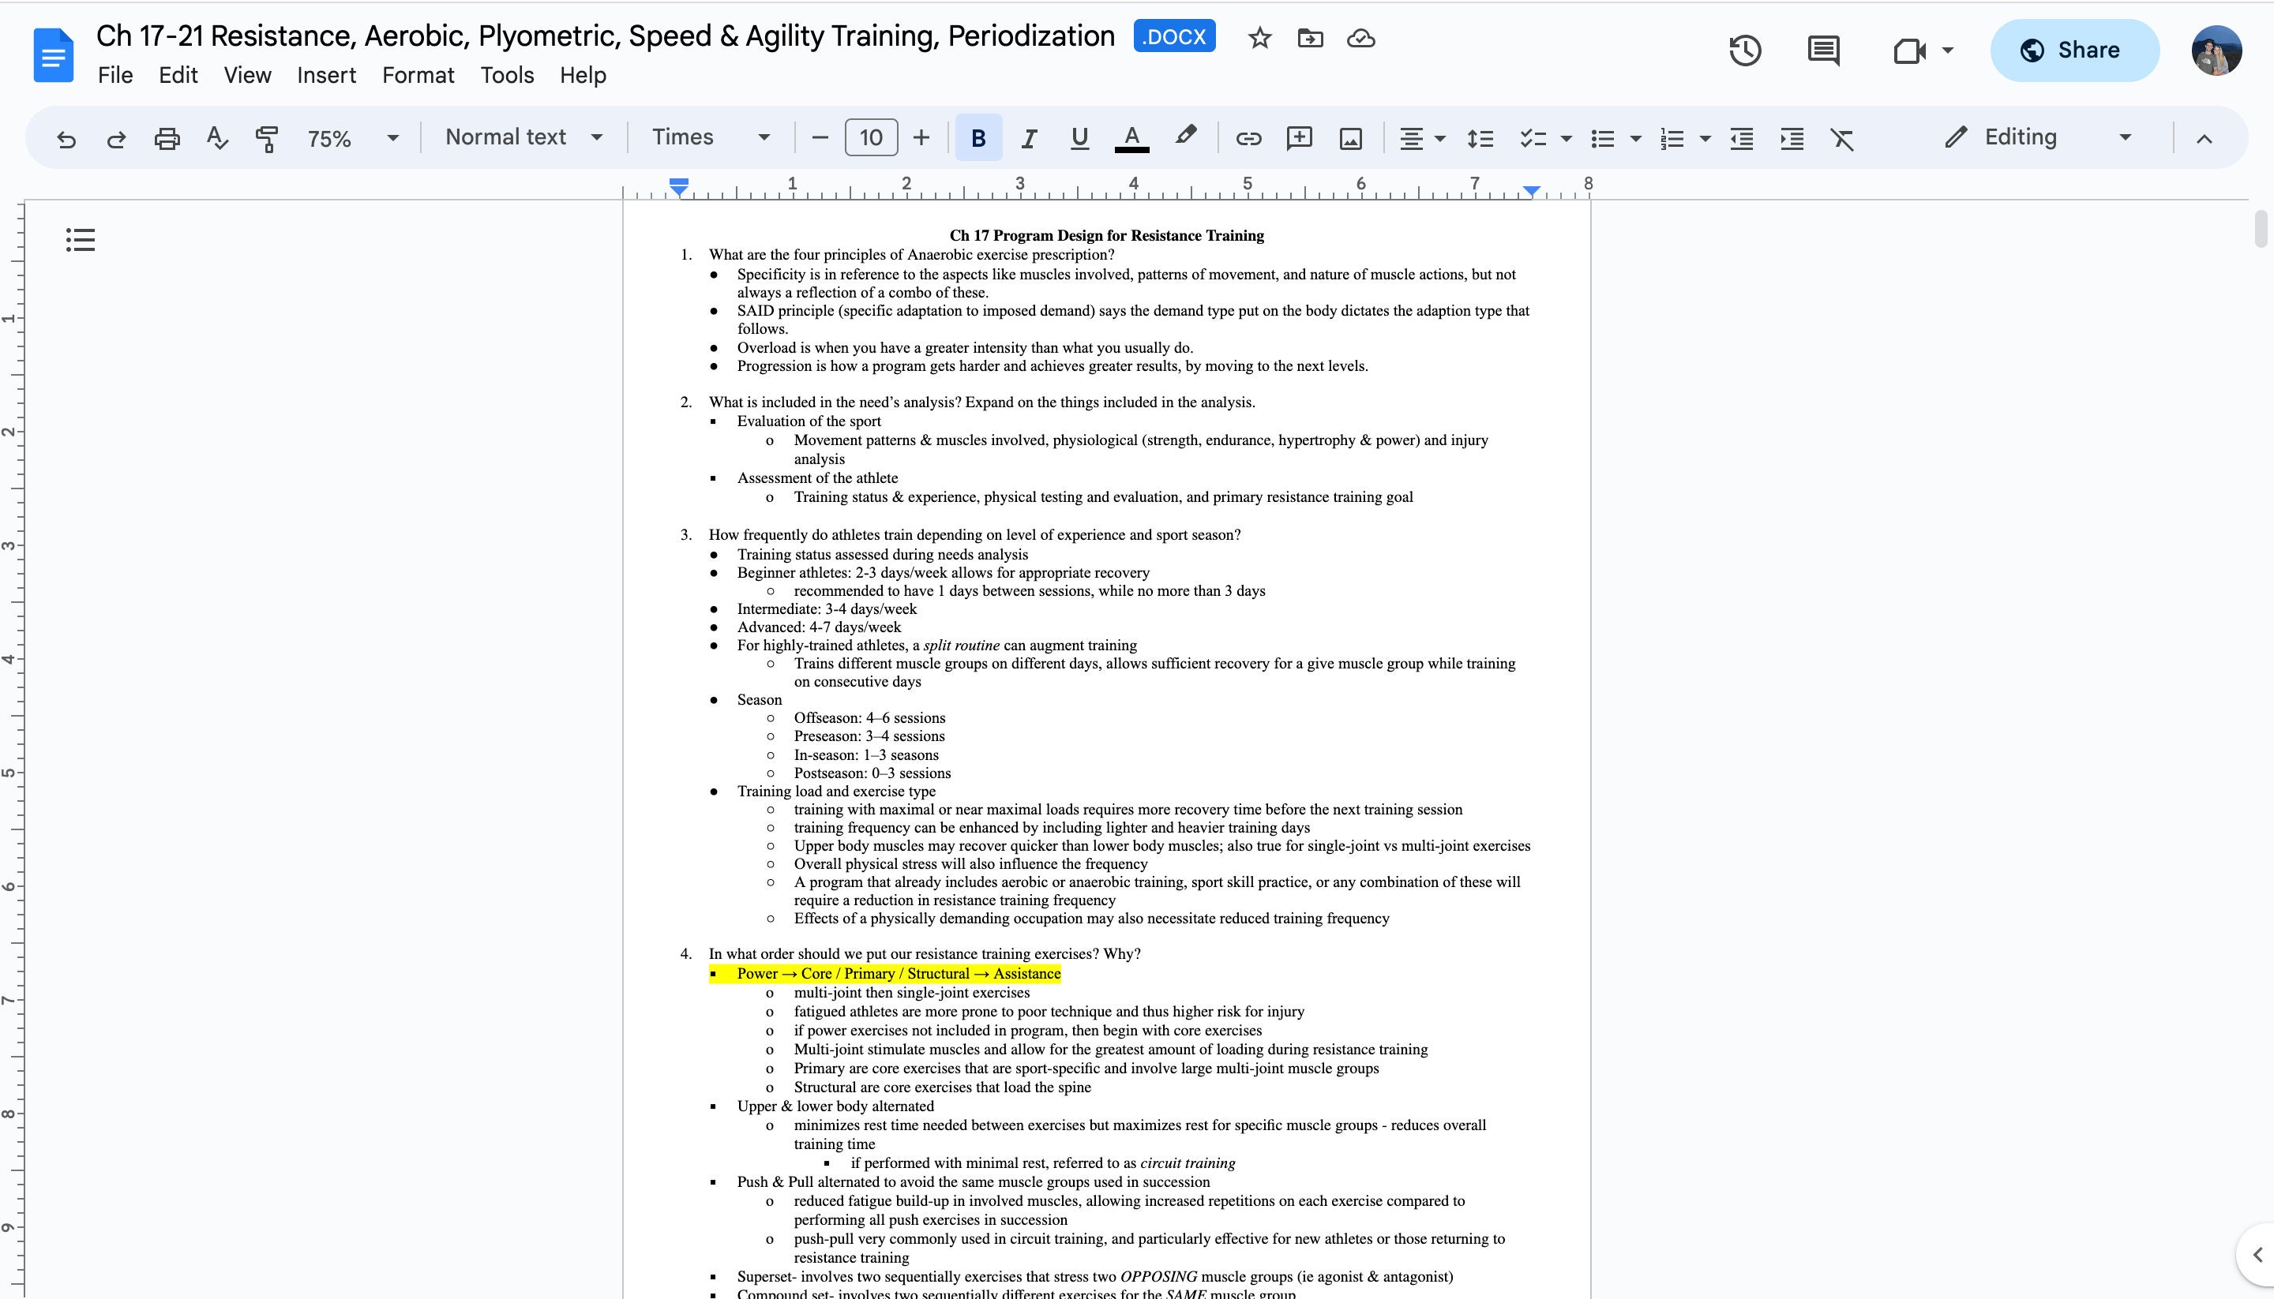Screen dimensions: 2274x1299
Task: Toggle underline formatting
Action: click(x=1079, y=137)
